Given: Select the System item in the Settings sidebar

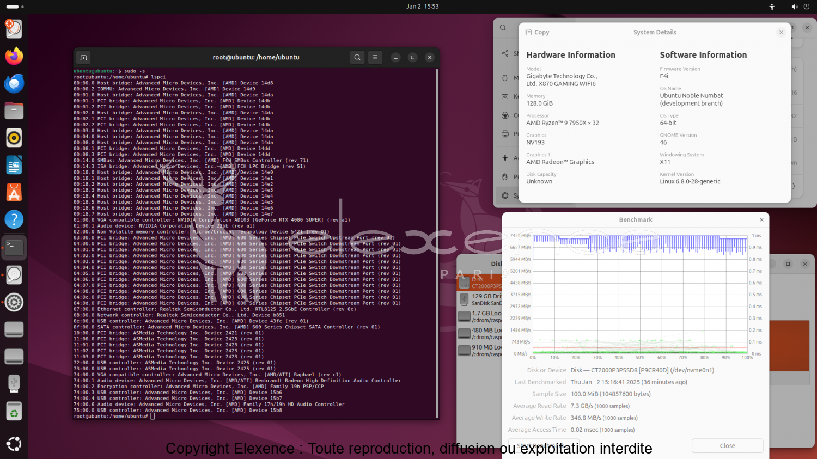Looking at the screenshot, I should pos(510,195).
